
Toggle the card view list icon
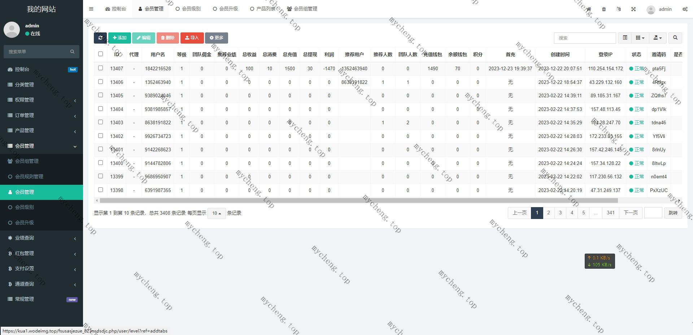pyautogui.click(x=625, y=38)
